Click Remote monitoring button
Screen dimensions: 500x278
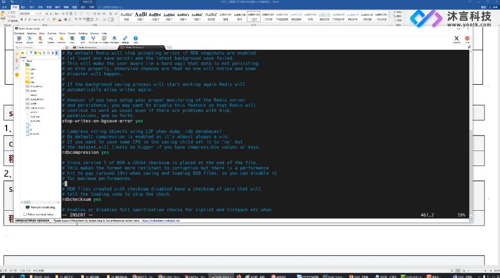pyautogui.click(x=40, y=207)
